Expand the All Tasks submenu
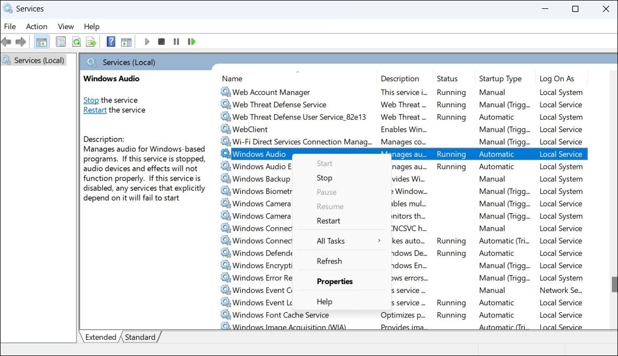The height and width of the screenshot is (356, 618). coord(331,240)
